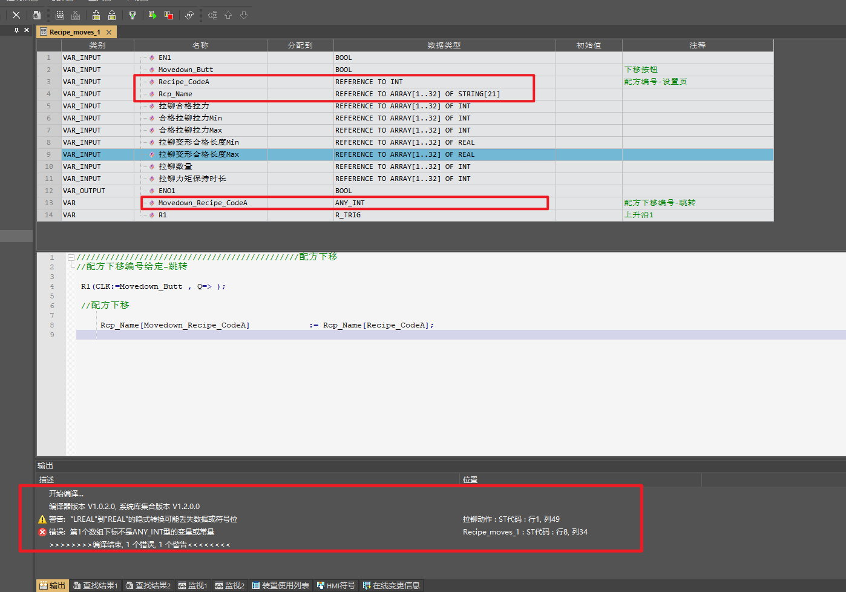Click the upload-from-device toolbar icon
846x592 pixels.
(112, 15)
